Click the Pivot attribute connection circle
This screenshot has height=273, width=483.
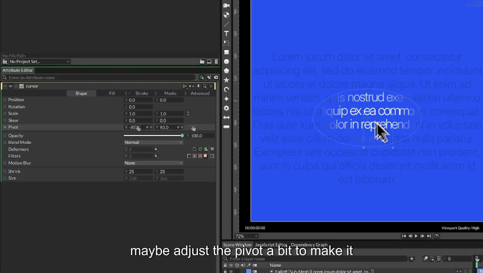[5, 127]
